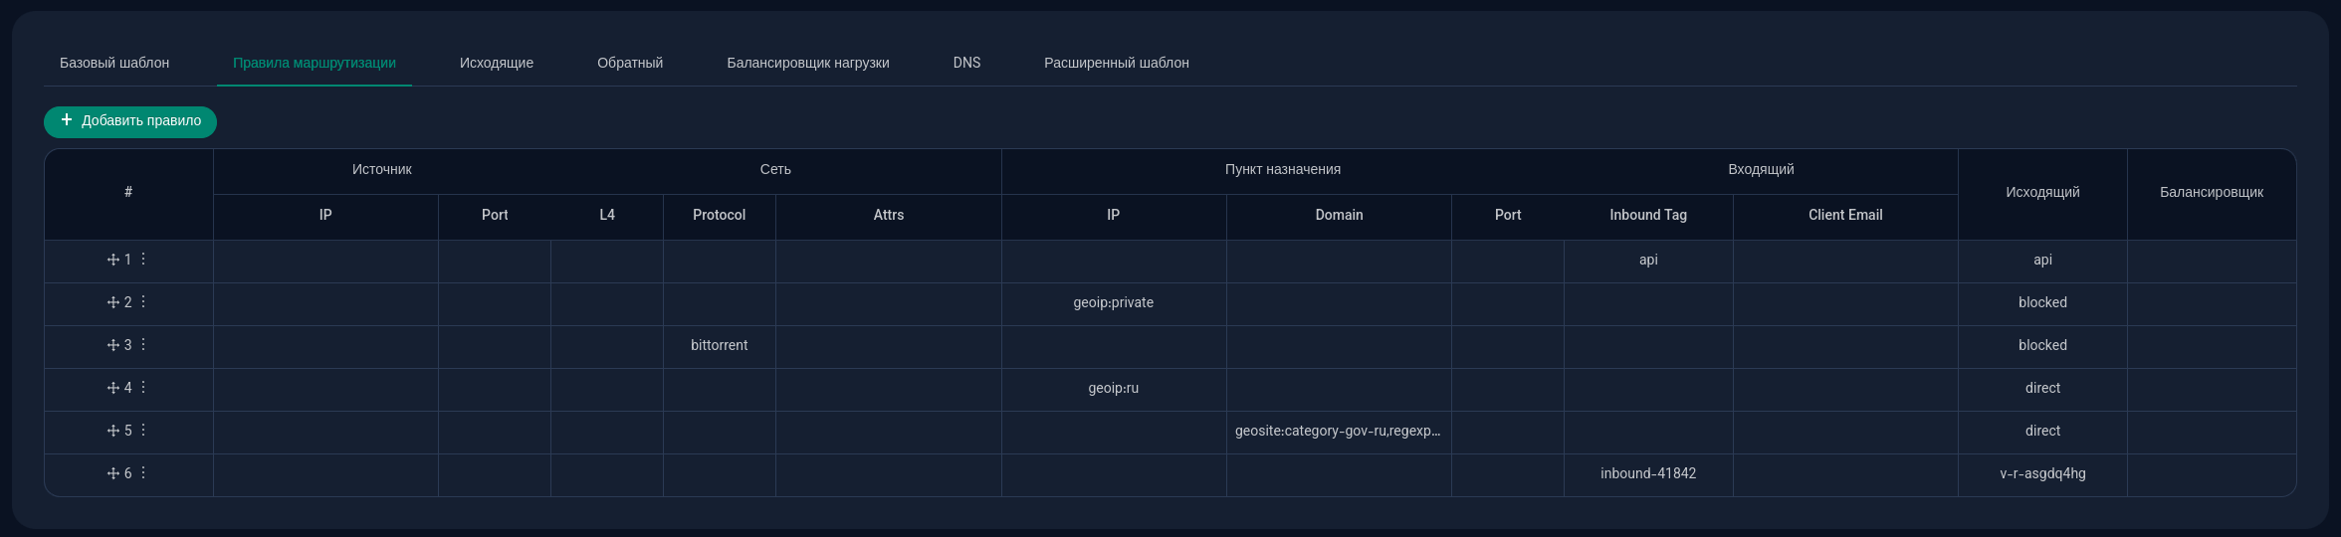This screenshot has width=2341, height=537.
Task: Open the three-dot options for rule 2
Action: [x=143, y=301]
